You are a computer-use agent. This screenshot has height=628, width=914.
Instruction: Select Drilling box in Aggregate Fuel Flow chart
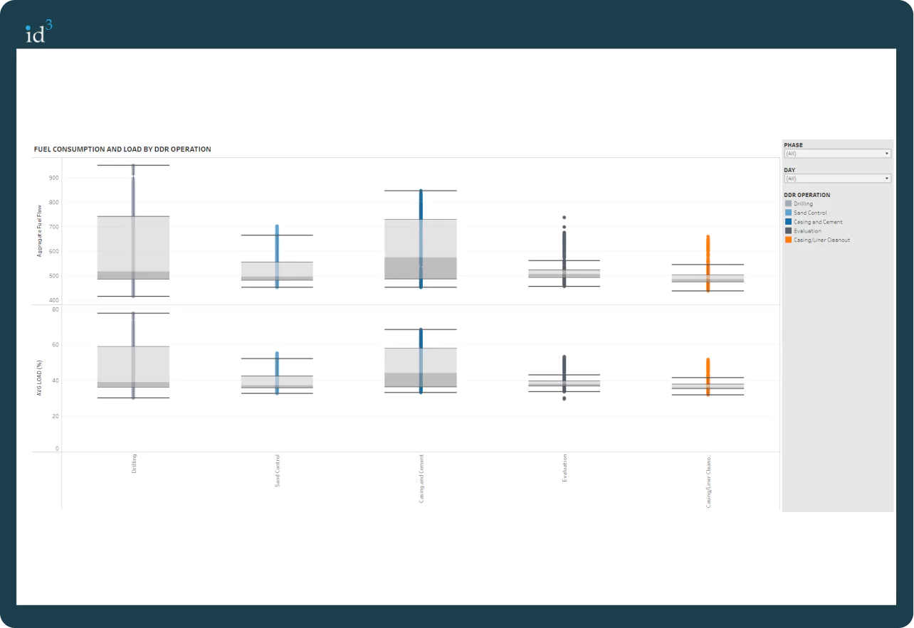[133, 248]
